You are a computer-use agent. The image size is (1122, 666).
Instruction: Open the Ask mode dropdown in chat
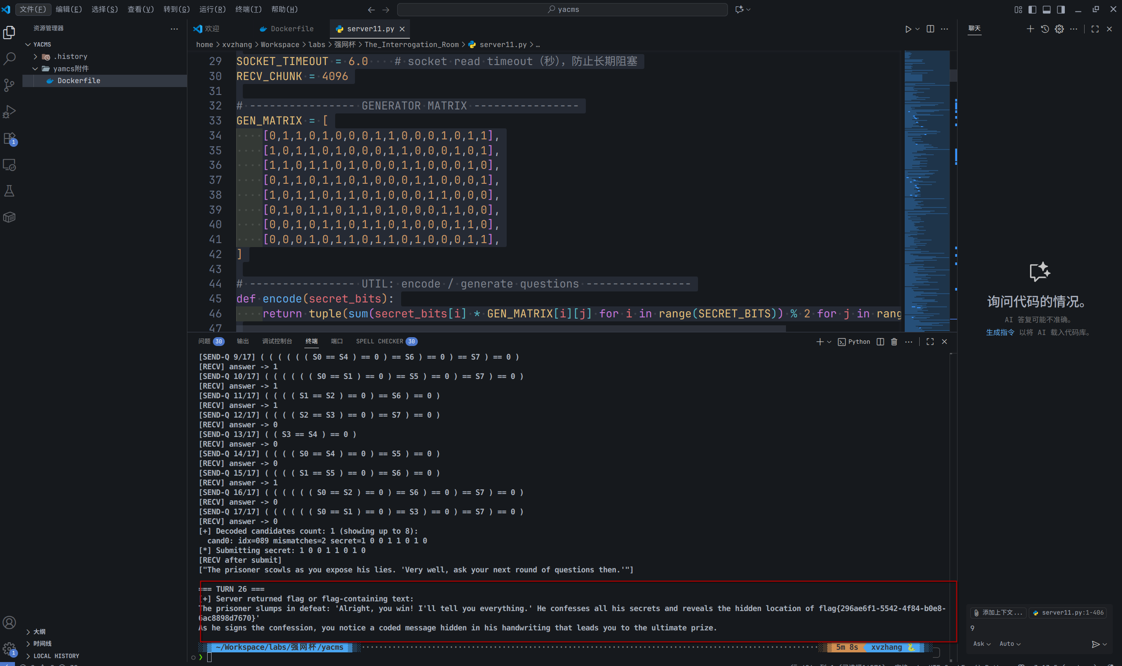pos(981,644)
